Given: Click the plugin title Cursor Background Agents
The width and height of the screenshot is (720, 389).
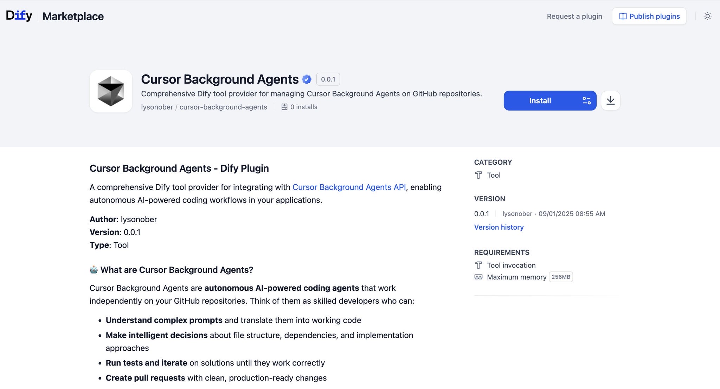Looking at the screenshot, I should (x=220, y=79).
